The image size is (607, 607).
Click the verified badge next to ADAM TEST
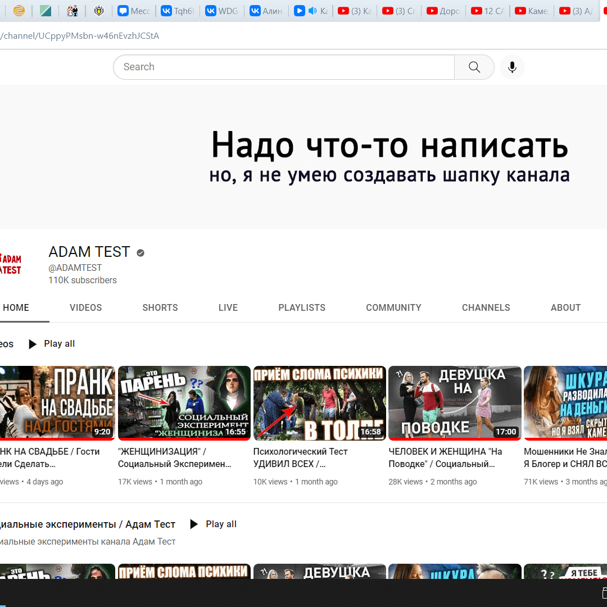pos(141,253)
